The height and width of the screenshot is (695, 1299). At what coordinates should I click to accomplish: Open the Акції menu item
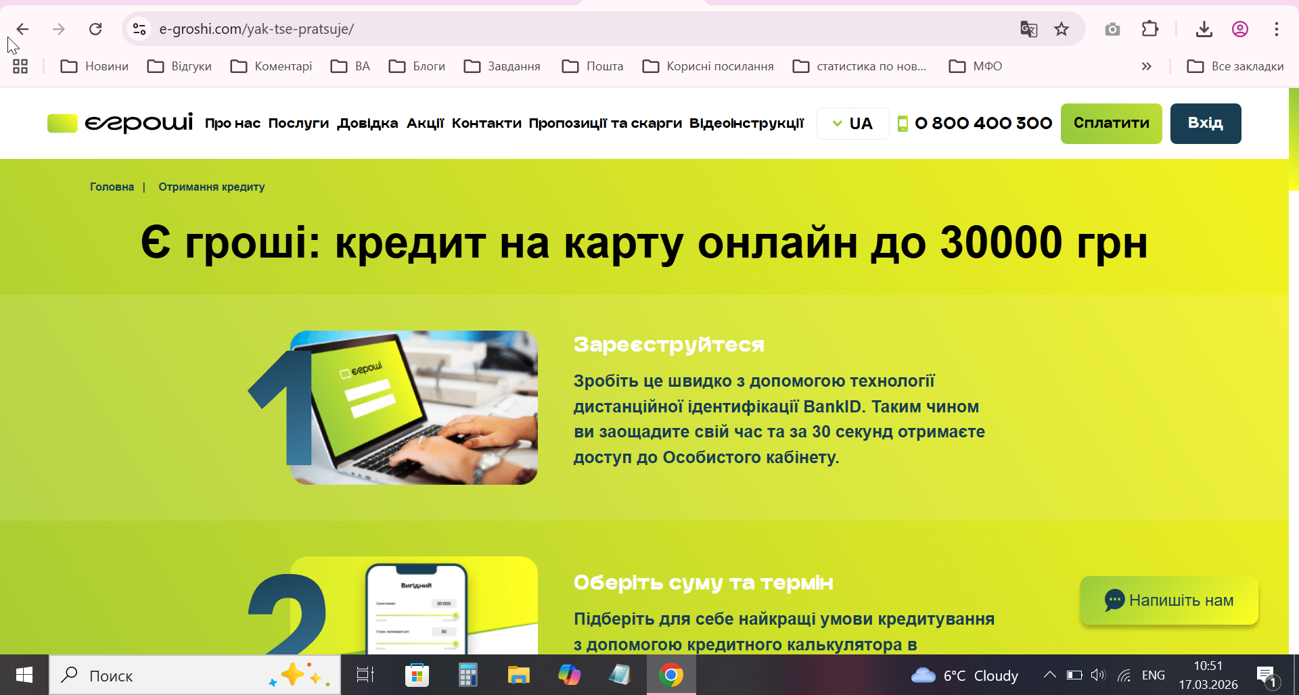[425, 124]
